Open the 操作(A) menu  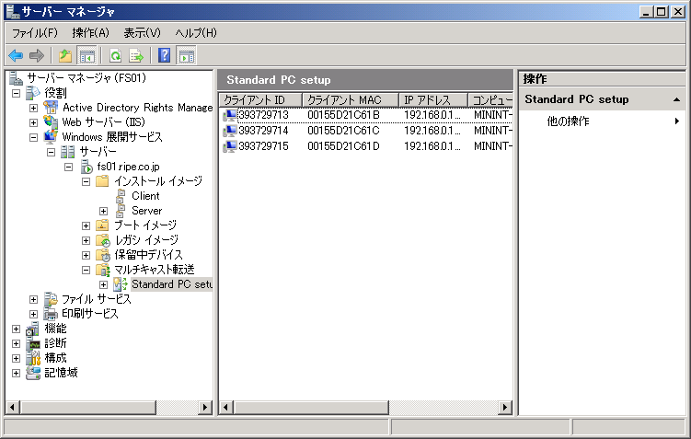(90, 33)
